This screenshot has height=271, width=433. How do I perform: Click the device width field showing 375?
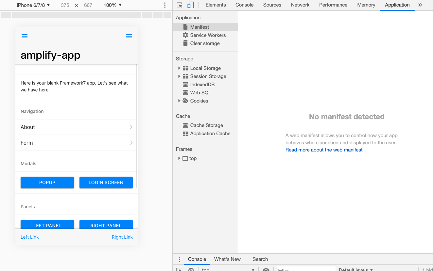click(x=65, y=5)
